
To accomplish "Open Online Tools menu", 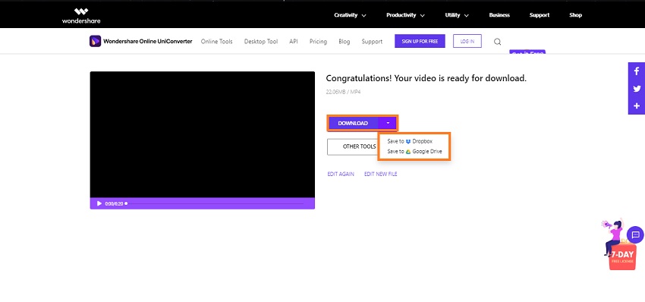I will (217, 42).
